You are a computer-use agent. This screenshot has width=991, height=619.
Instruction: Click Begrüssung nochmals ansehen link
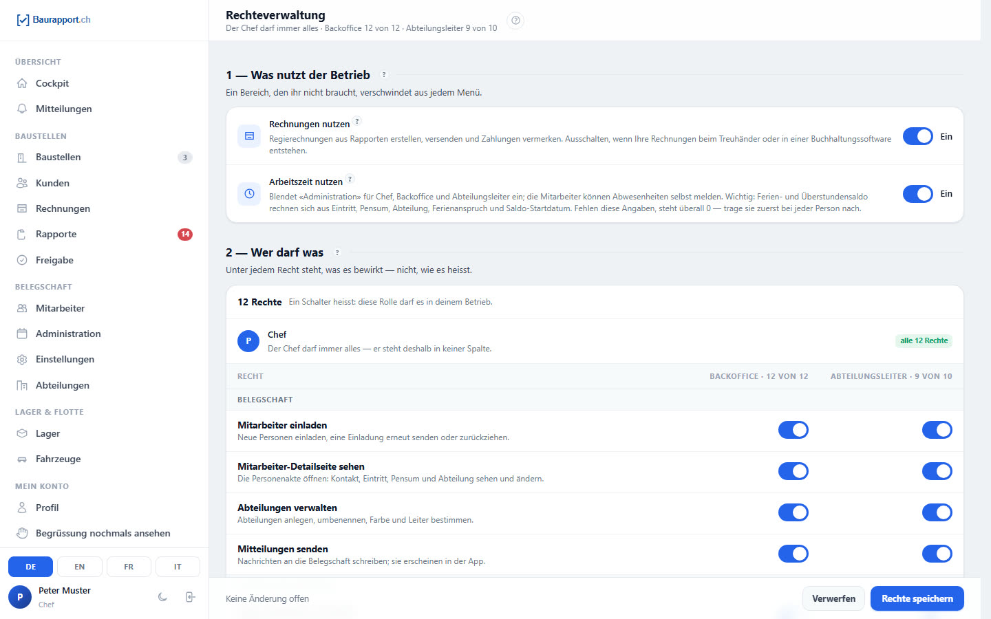104,533
